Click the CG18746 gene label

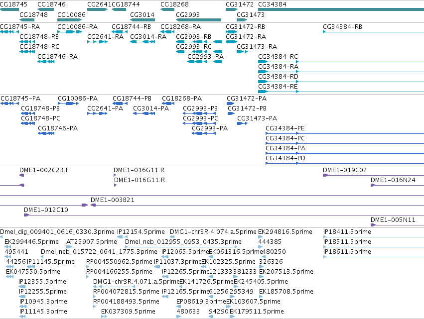tap(51, 4)
